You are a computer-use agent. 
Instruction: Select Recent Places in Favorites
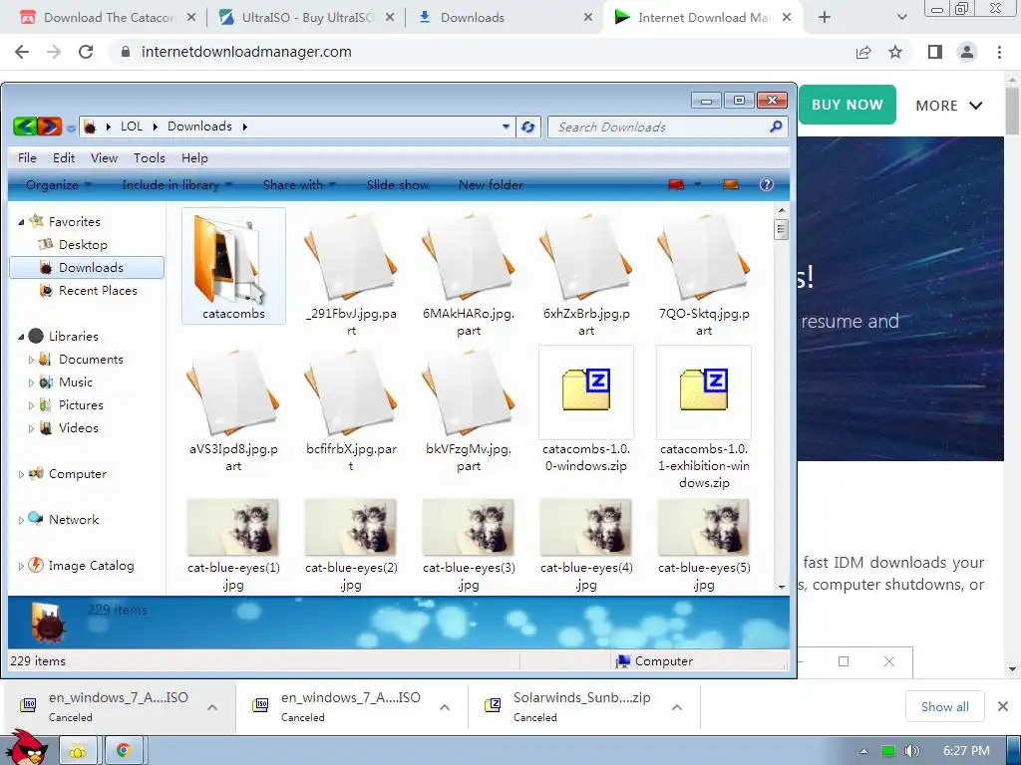coord(98,291)
